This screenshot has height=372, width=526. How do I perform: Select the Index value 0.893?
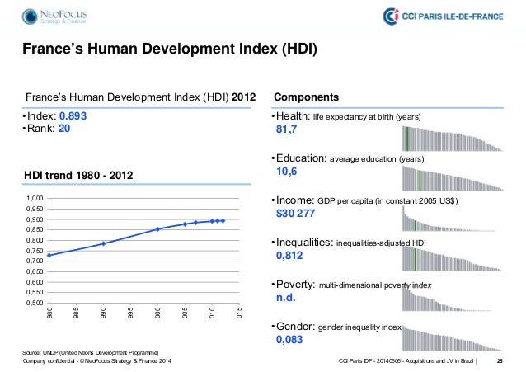point(73,116)
